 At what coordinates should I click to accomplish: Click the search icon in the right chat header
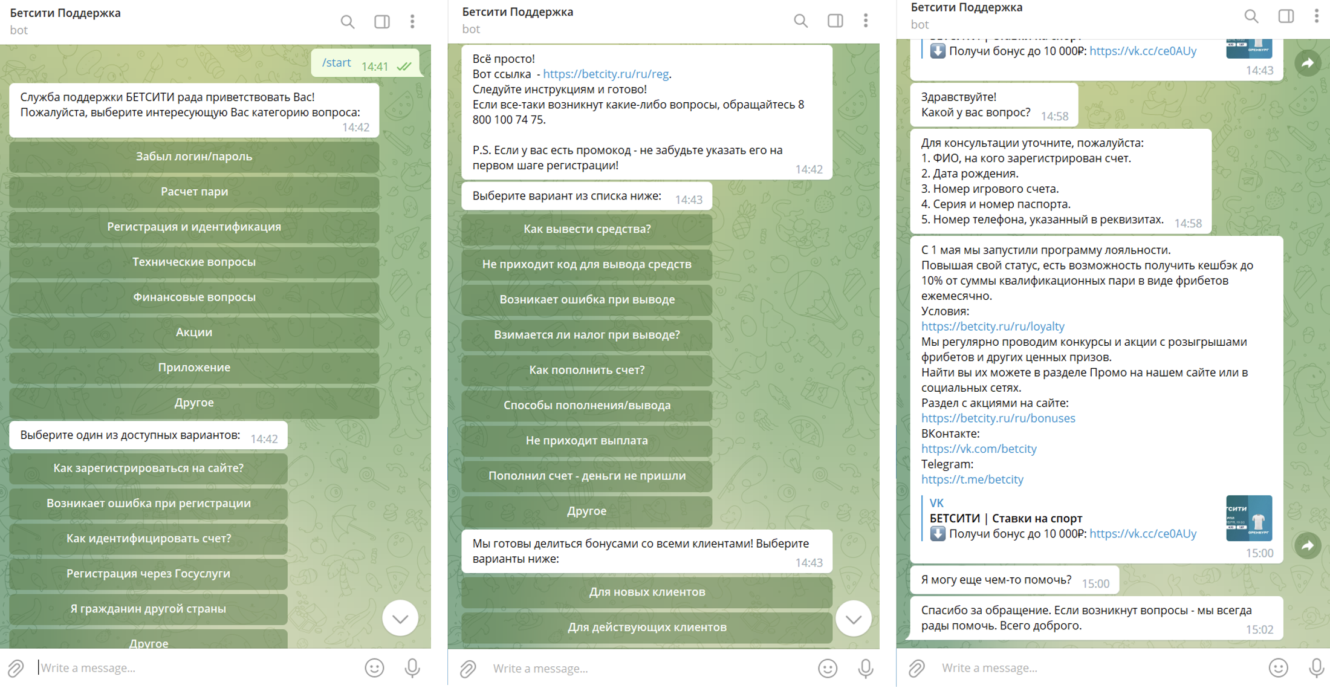[1251, 16]
